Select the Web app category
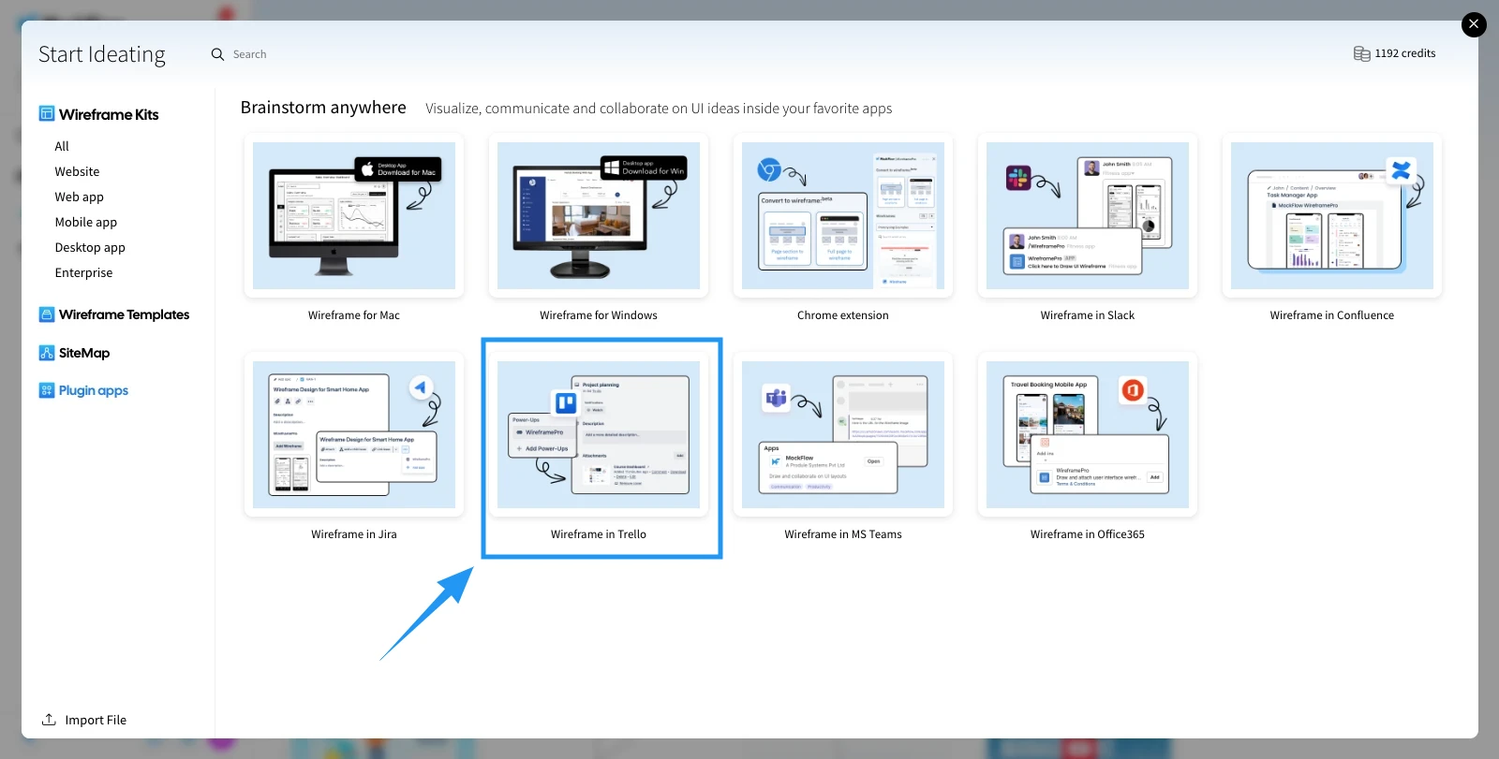This screenshot has height=759, width=1499. [79, 197]
